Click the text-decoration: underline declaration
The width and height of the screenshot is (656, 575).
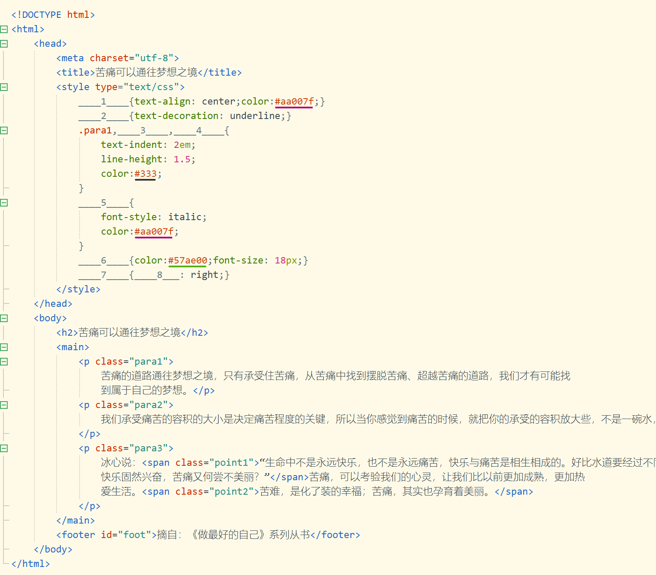[x=210, y=116]
